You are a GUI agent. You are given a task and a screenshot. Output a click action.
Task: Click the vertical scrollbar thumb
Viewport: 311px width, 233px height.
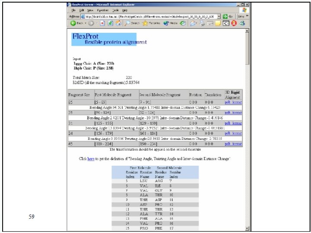tap(247, 49)
